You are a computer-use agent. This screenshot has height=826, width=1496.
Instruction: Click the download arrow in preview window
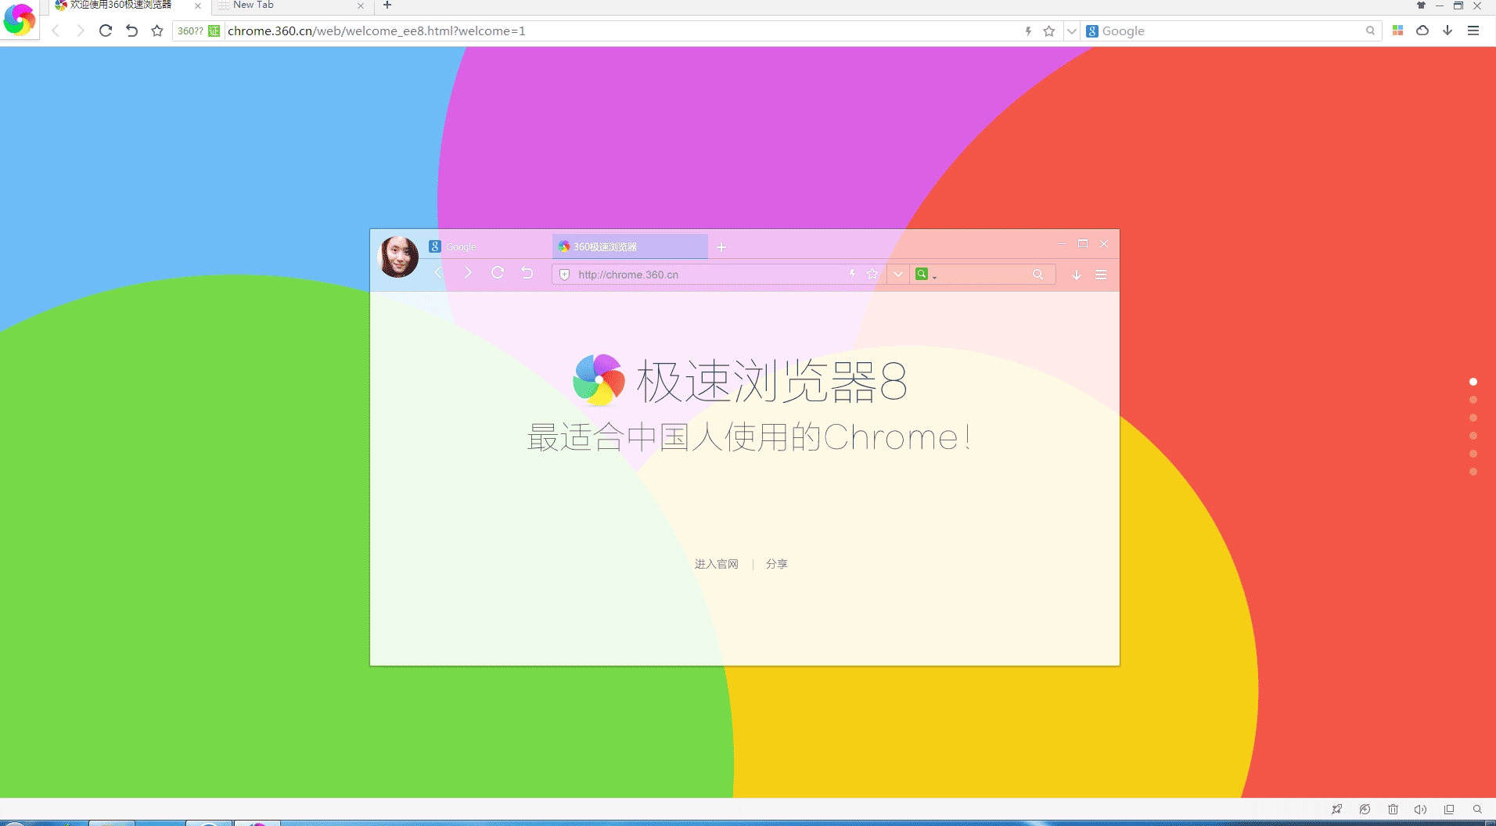click(x=1077, y=275)
